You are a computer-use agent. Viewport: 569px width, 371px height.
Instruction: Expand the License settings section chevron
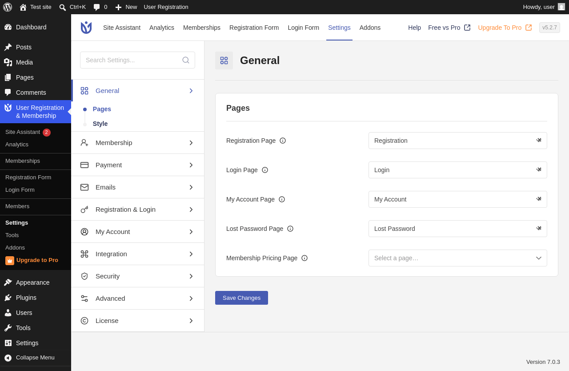click(x=191, y=321)
